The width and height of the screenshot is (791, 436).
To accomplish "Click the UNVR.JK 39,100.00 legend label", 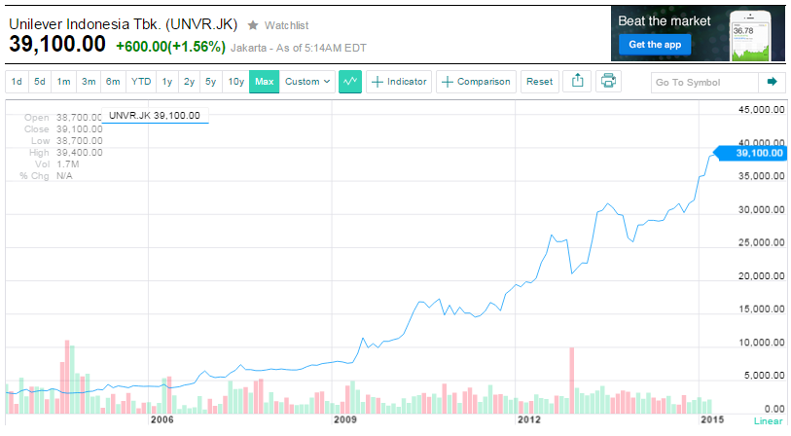I will 155,116.
